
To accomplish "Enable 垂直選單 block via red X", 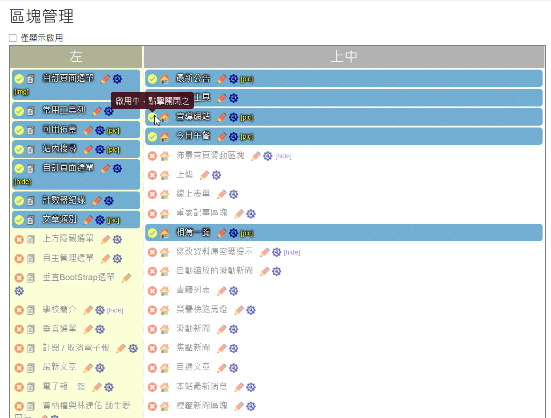I will coord(19,329).
